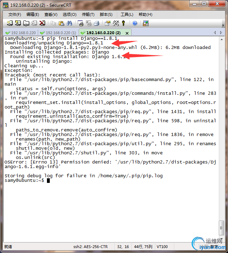Click the Connect toolbar icon

(10, 23)
